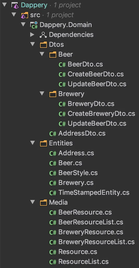Select the Brewery folder label under Dtos

(71, 94)
